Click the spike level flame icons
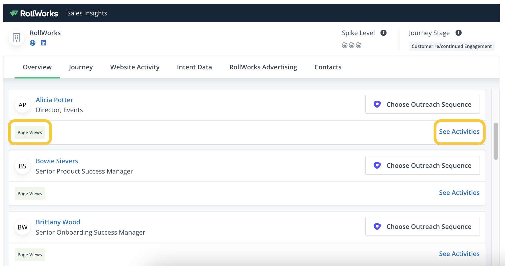The width and height of the screenshot is (505, 266). (352, 45)
